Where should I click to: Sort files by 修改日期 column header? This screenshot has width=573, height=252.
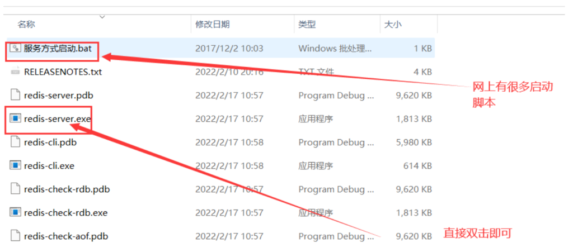(212, 25)
